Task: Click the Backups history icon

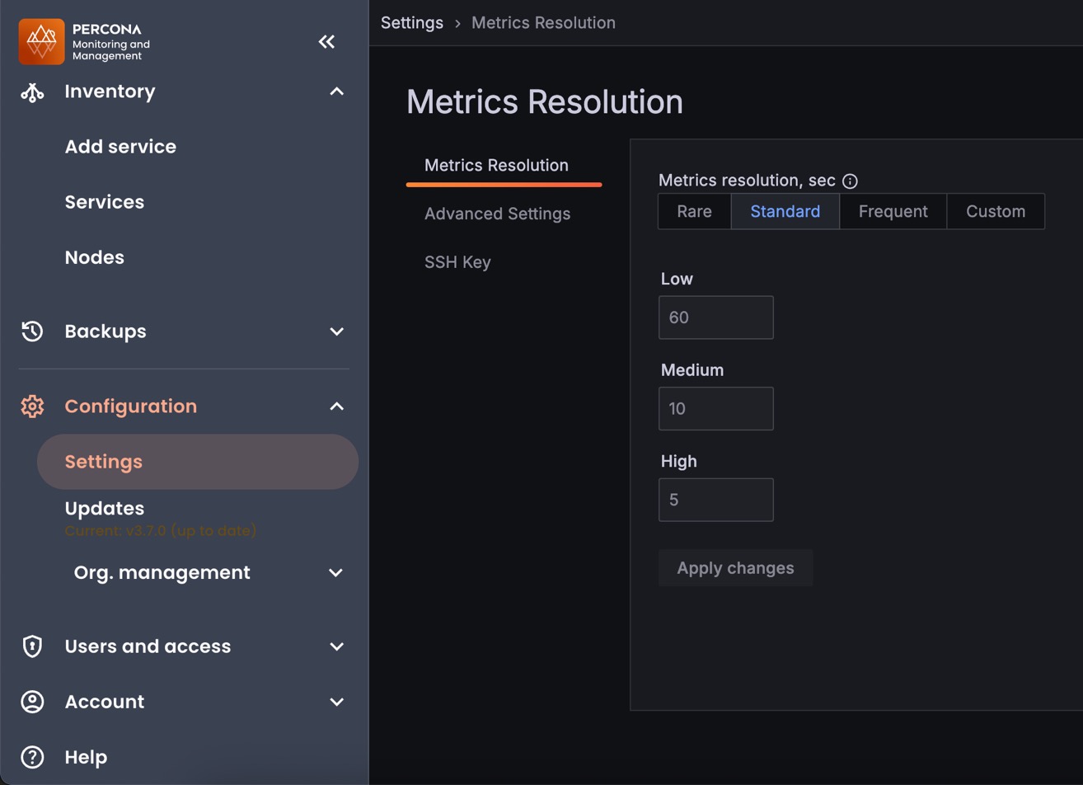Action: coord(32,331)
